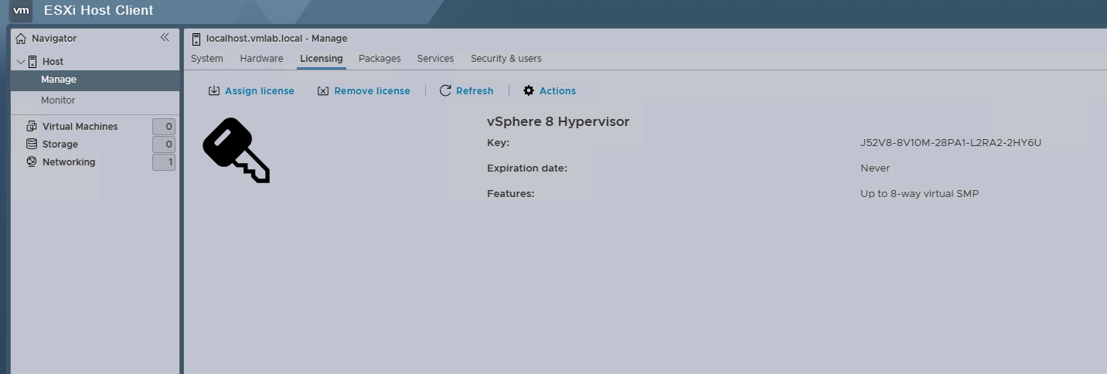Click the Networking count badge 1
1107x374 pixels.
point(164,162)
